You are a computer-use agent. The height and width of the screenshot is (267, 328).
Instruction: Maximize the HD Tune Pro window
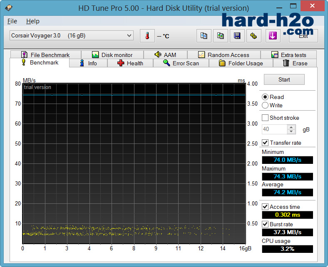(293, 6)
